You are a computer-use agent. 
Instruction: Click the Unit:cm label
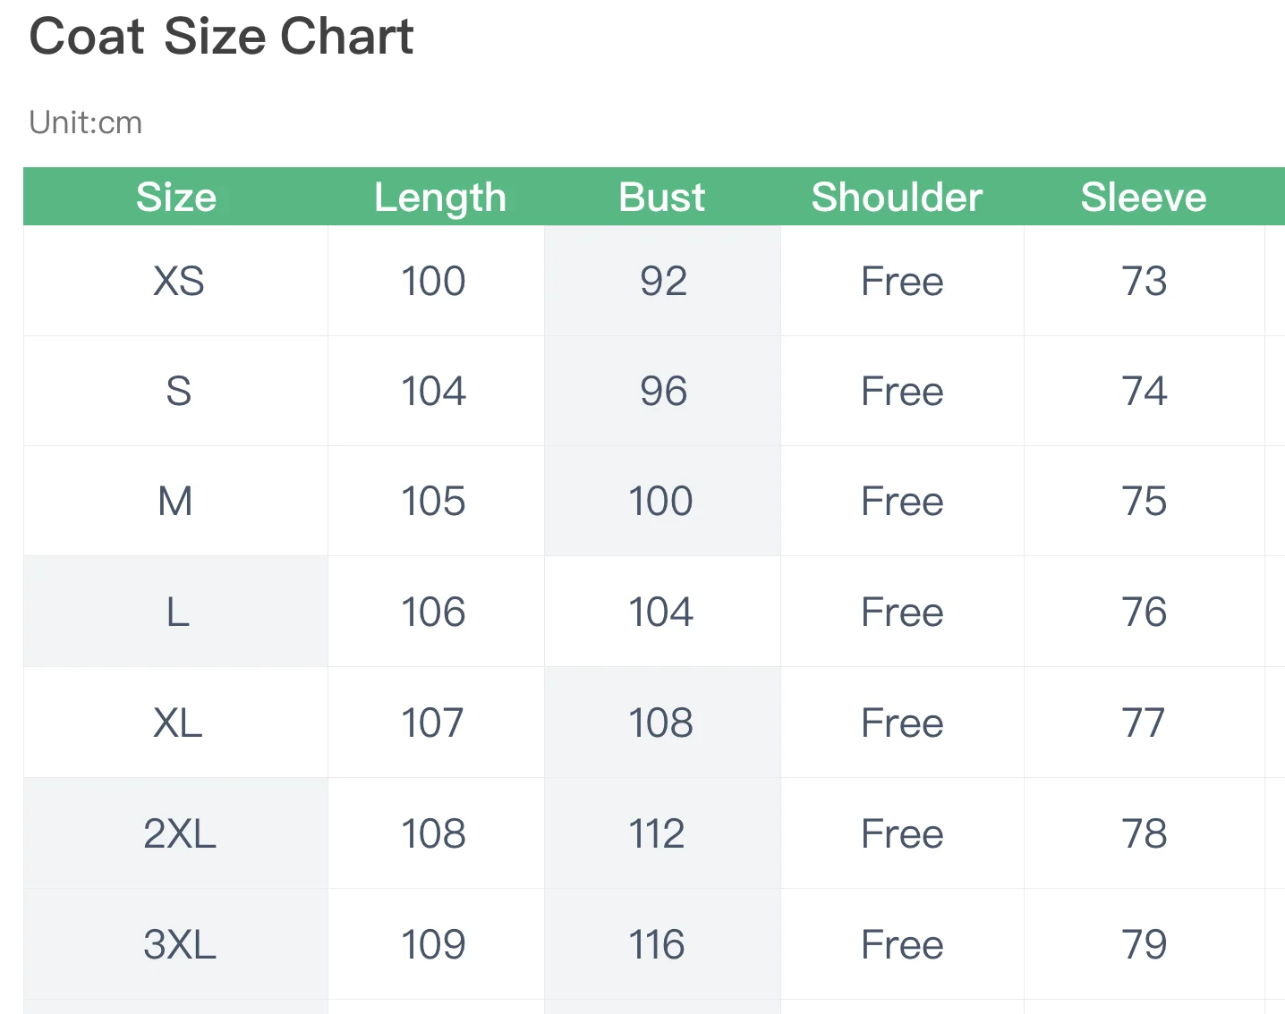pos(86,123)
